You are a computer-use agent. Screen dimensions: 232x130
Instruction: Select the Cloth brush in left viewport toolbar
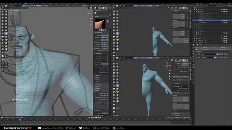click(6, 46)
